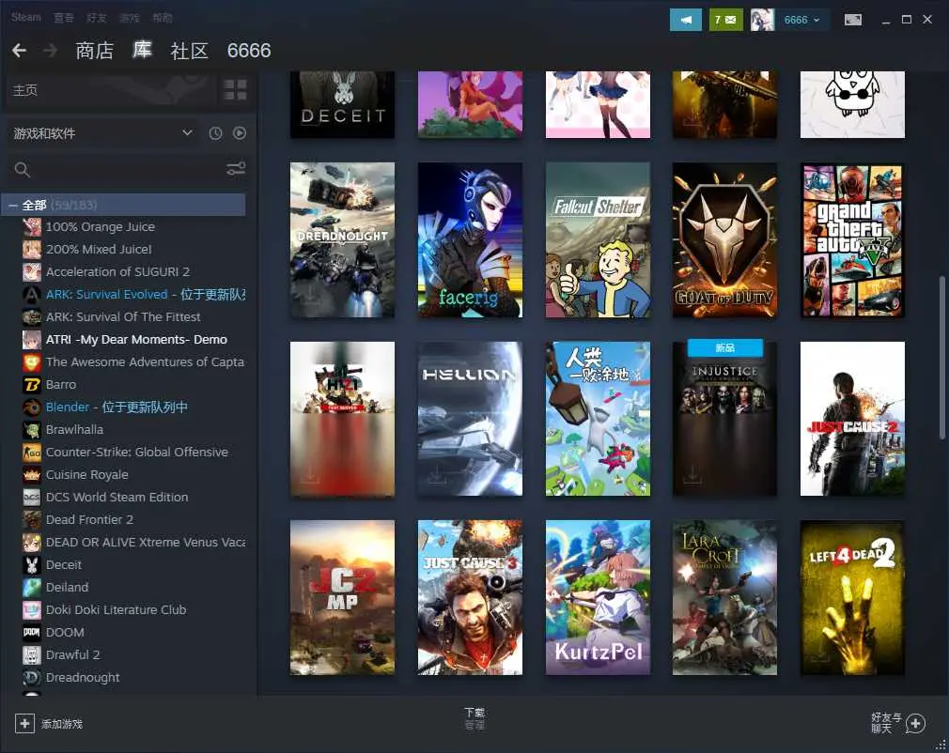Open the 6666 account dropdown in the title bar
This screenshot has width=949, height=753.
click(801, 20)
